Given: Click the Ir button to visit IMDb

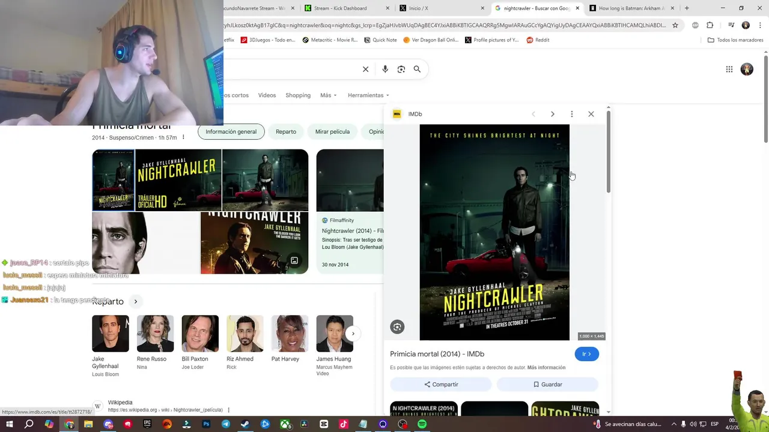Looking at the screenshot, I should (x=587, y=354).
